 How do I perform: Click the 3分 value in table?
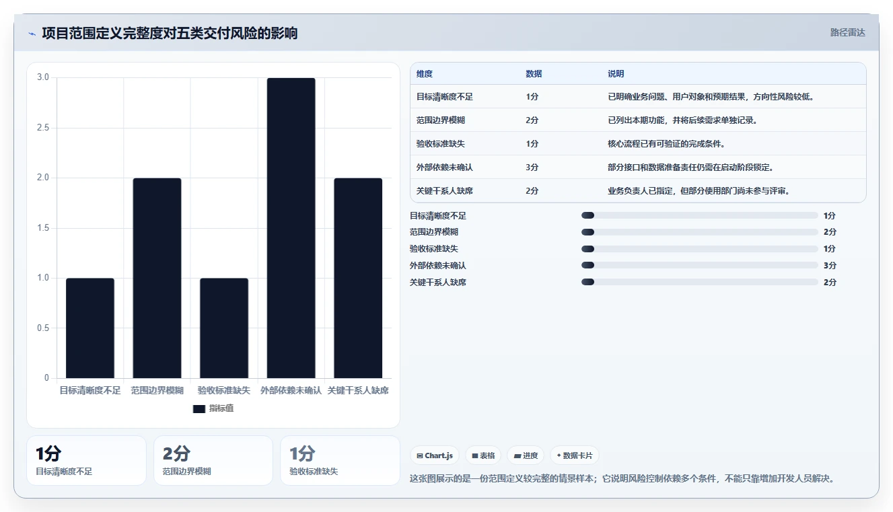click(x=532, y=168)
